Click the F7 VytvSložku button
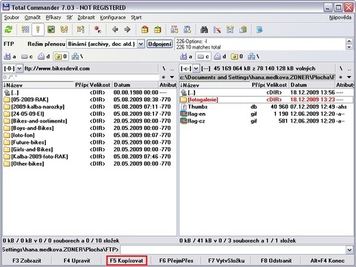The image size is (356, 267). click(x=226, y=261)
